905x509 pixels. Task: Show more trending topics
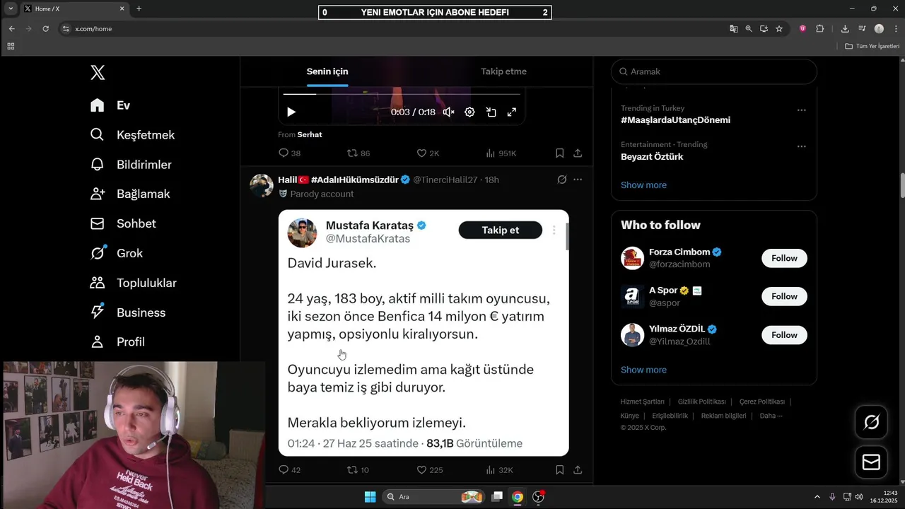[643, 185]
